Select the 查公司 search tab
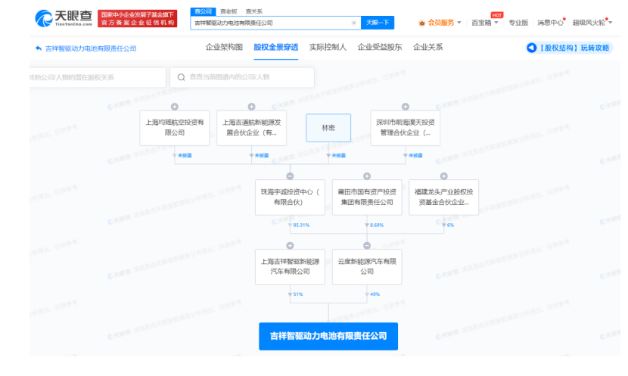This screenshot has height=376, width=628. (203, 11)
